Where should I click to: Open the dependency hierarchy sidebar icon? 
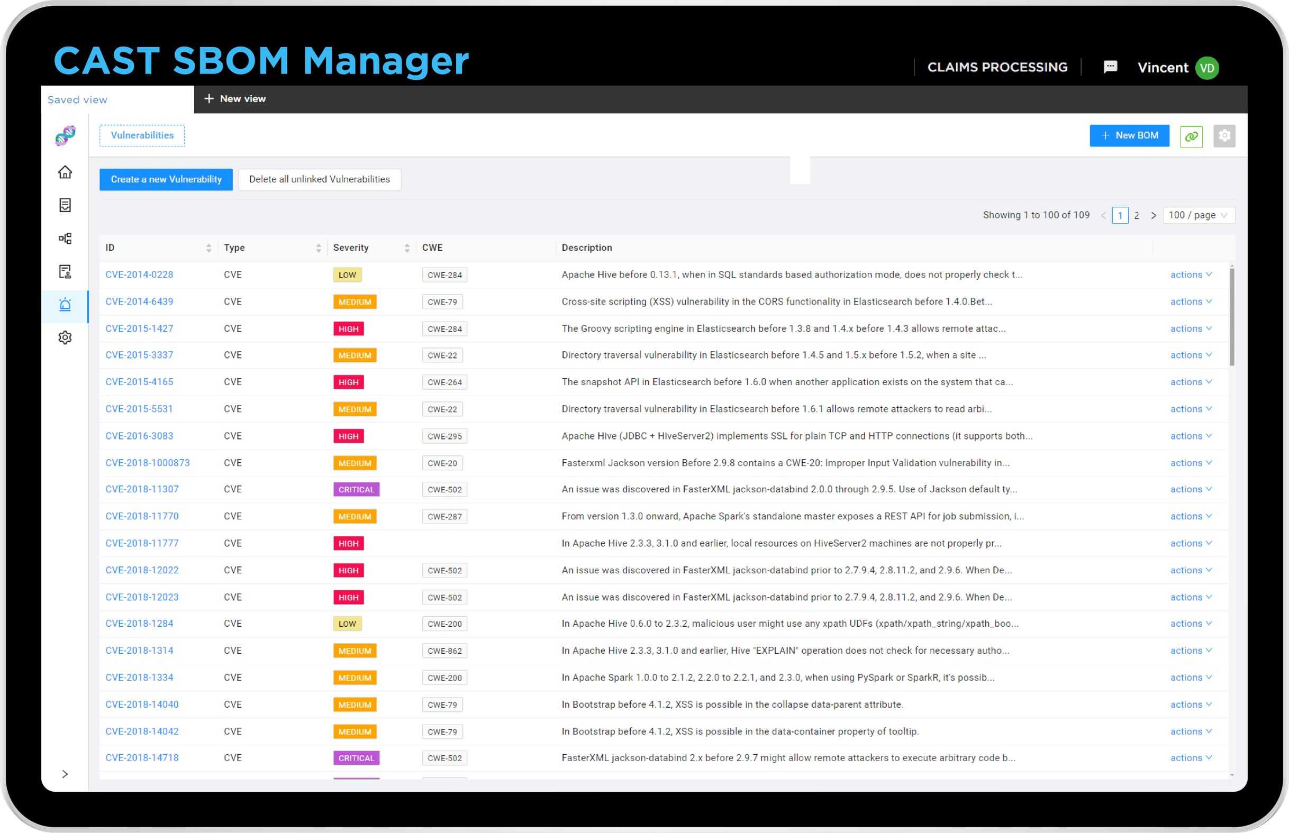pyautogui.click(x=65, y=238)
